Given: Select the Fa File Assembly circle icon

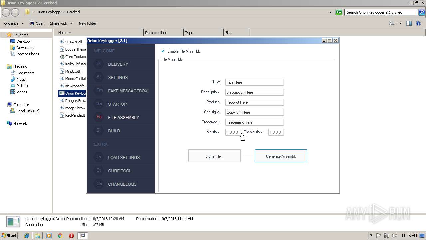Looking at the screenshot, I should click(99, 117).
